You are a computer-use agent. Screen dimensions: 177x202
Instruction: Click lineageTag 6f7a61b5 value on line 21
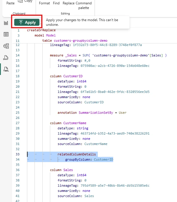click(115, 92)
